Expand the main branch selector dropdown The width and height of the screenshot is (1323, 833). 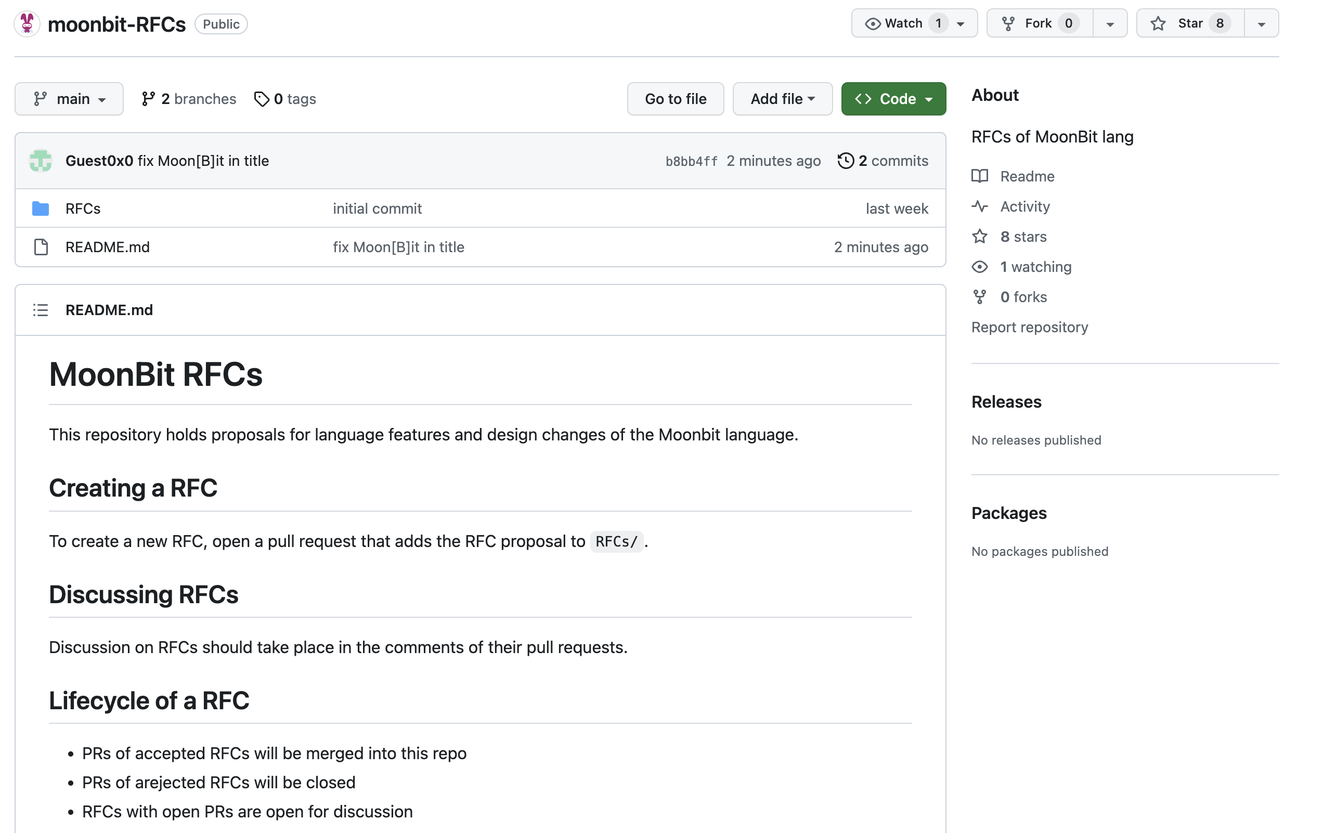tap(69, 99)
